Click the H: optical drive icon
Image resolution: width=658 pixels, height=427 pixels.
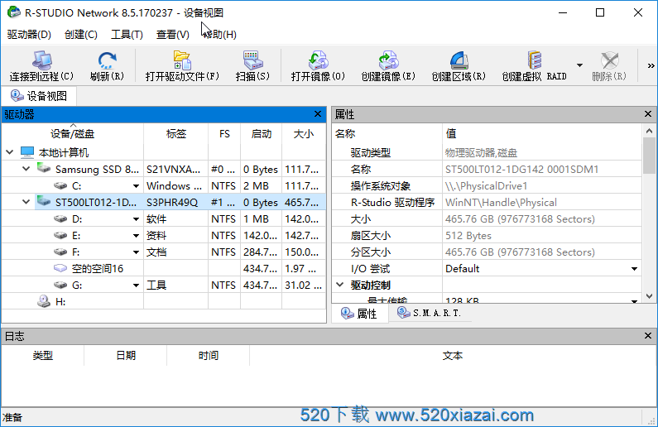44,300
